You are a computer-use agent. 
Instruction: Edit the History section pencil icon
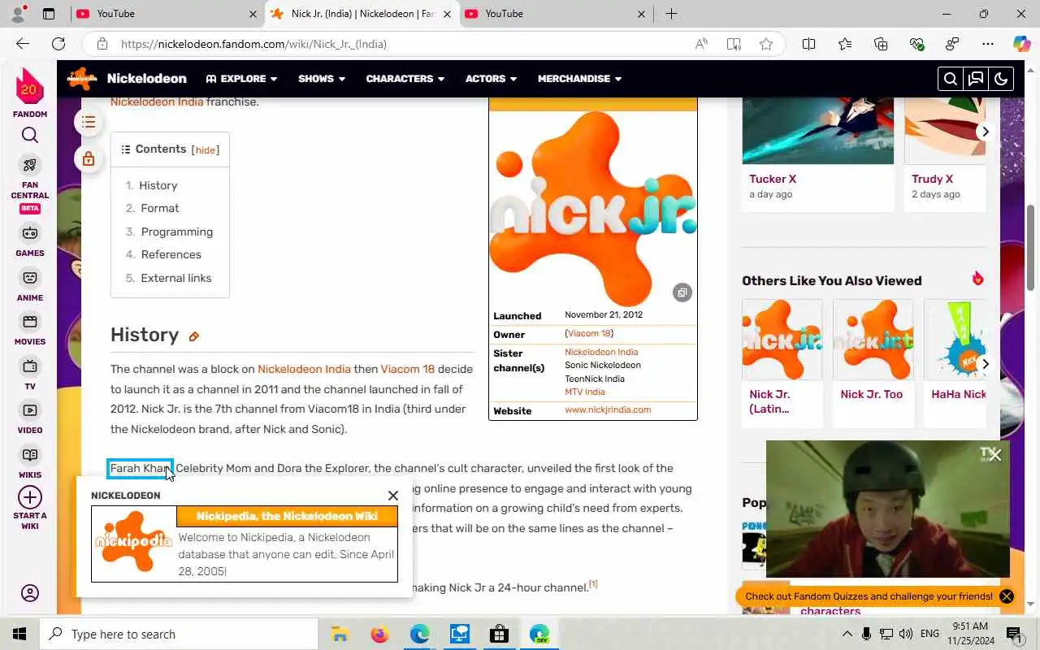tap(194, 336)
